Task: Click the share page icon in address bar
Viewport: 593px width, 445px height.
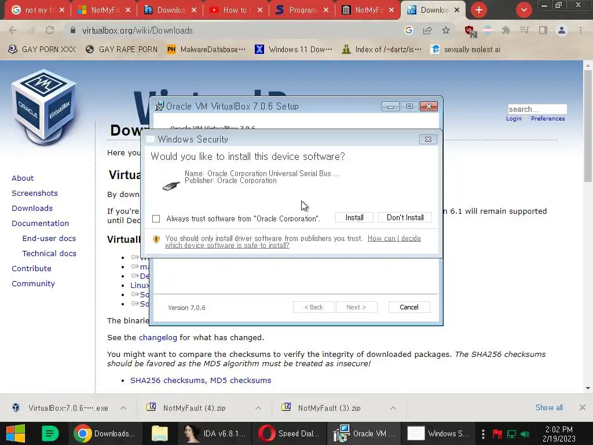Action: point(427,31)
